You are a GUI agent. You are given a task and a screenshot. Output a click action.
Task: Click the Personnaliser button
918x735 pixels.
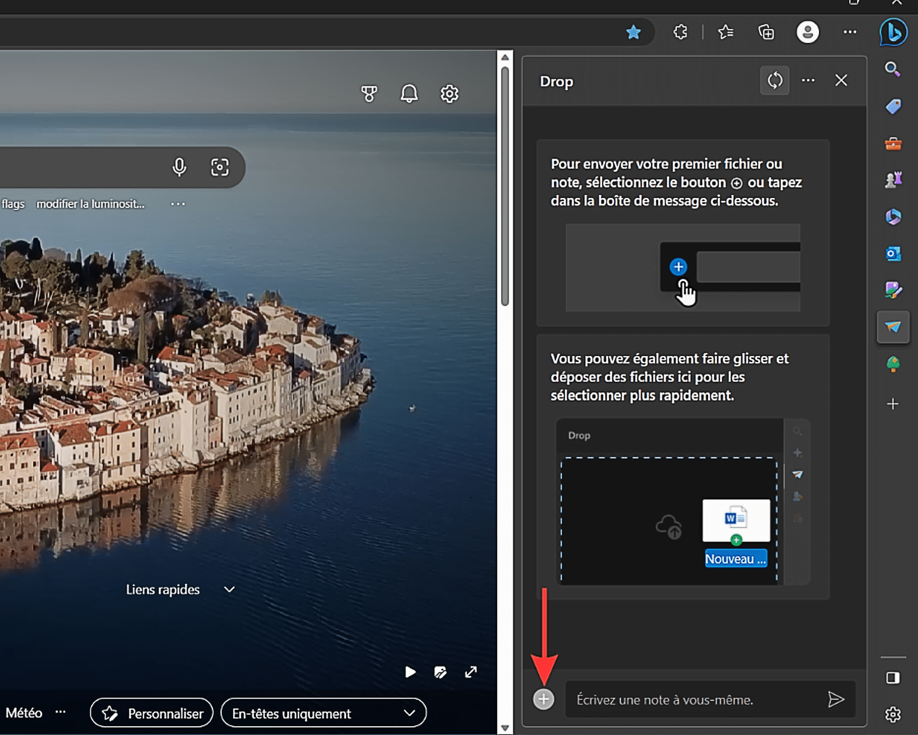tap(151, 713)
